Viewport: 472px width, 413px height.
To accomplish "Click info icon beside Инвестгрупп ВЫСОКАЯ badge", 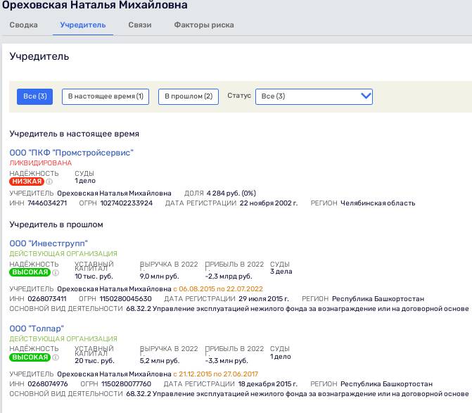I will pos(56,273).
